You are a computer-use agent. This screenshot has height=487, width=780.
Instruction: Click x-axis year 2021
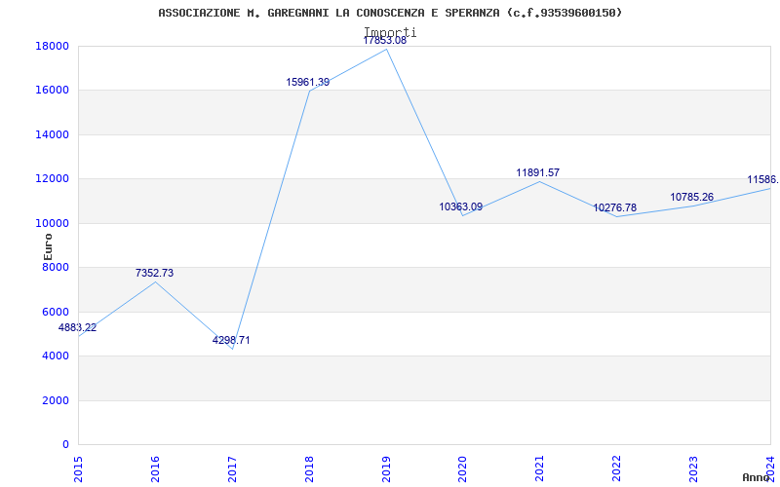(540, 468)
